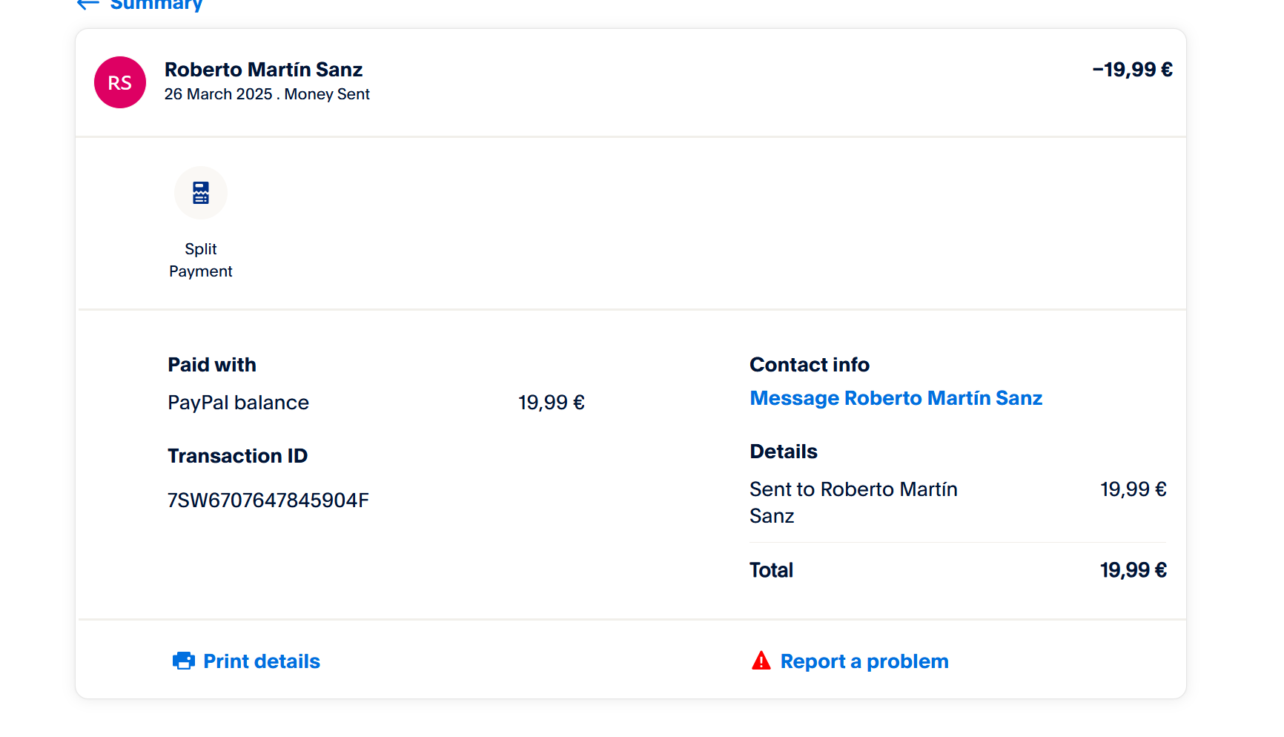Image resolution: width=1284 pixels, height=737 pixels.
Task: Click the Transaction ID heading
Action: click(x=237, y=456)
